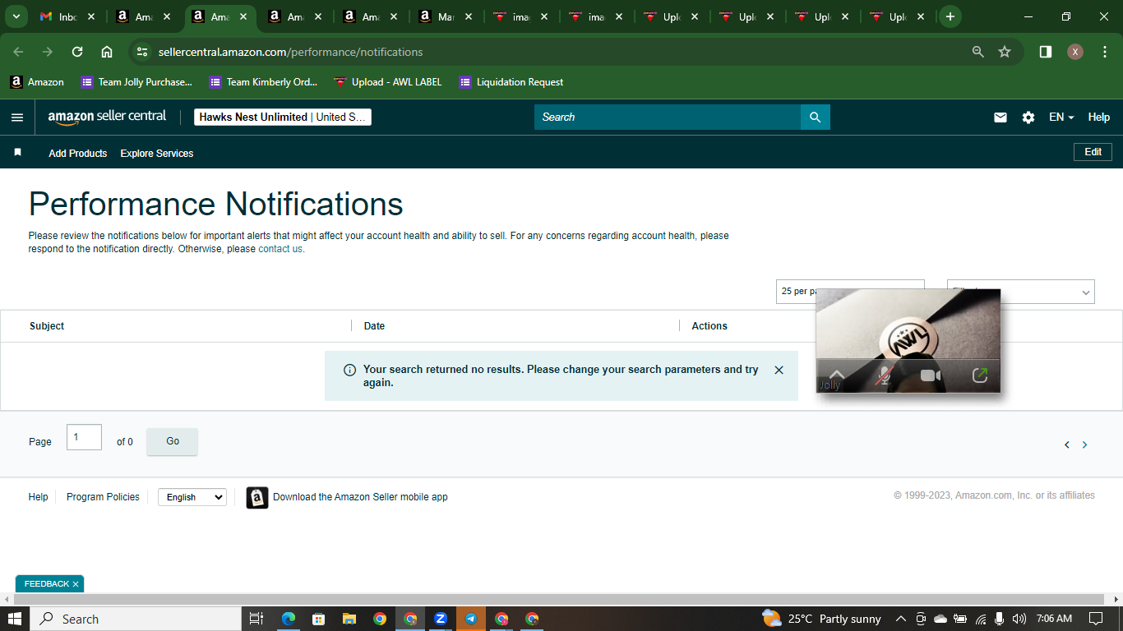Open Seller Central messages mail icon
This screenshot has width=1123, height=631.
(1001, 117)
